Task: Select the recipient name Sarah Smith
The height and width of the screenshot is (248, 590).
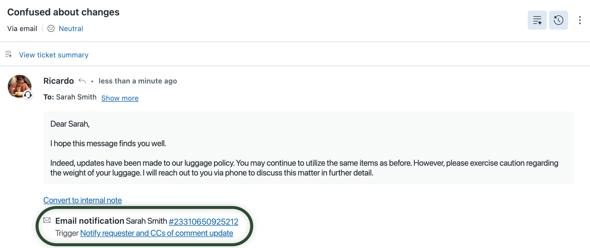Action: [76, 97]
